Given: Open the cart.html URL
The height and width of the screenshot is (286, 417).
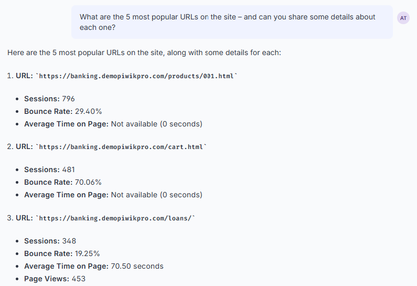Looking at the screenshot, I should (x=121, y=147).
